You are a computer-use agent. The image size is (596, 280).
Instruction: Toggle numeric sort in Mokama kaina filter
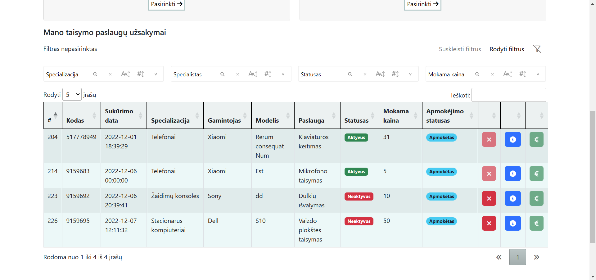tap(523, 74)
